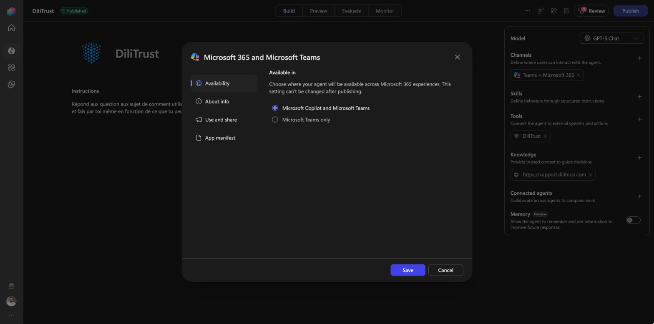The height and width of the screenshot is (324, 654).
Task: Remove the support.dilitrust.com knowledge chip
Action: coord(591,175)
